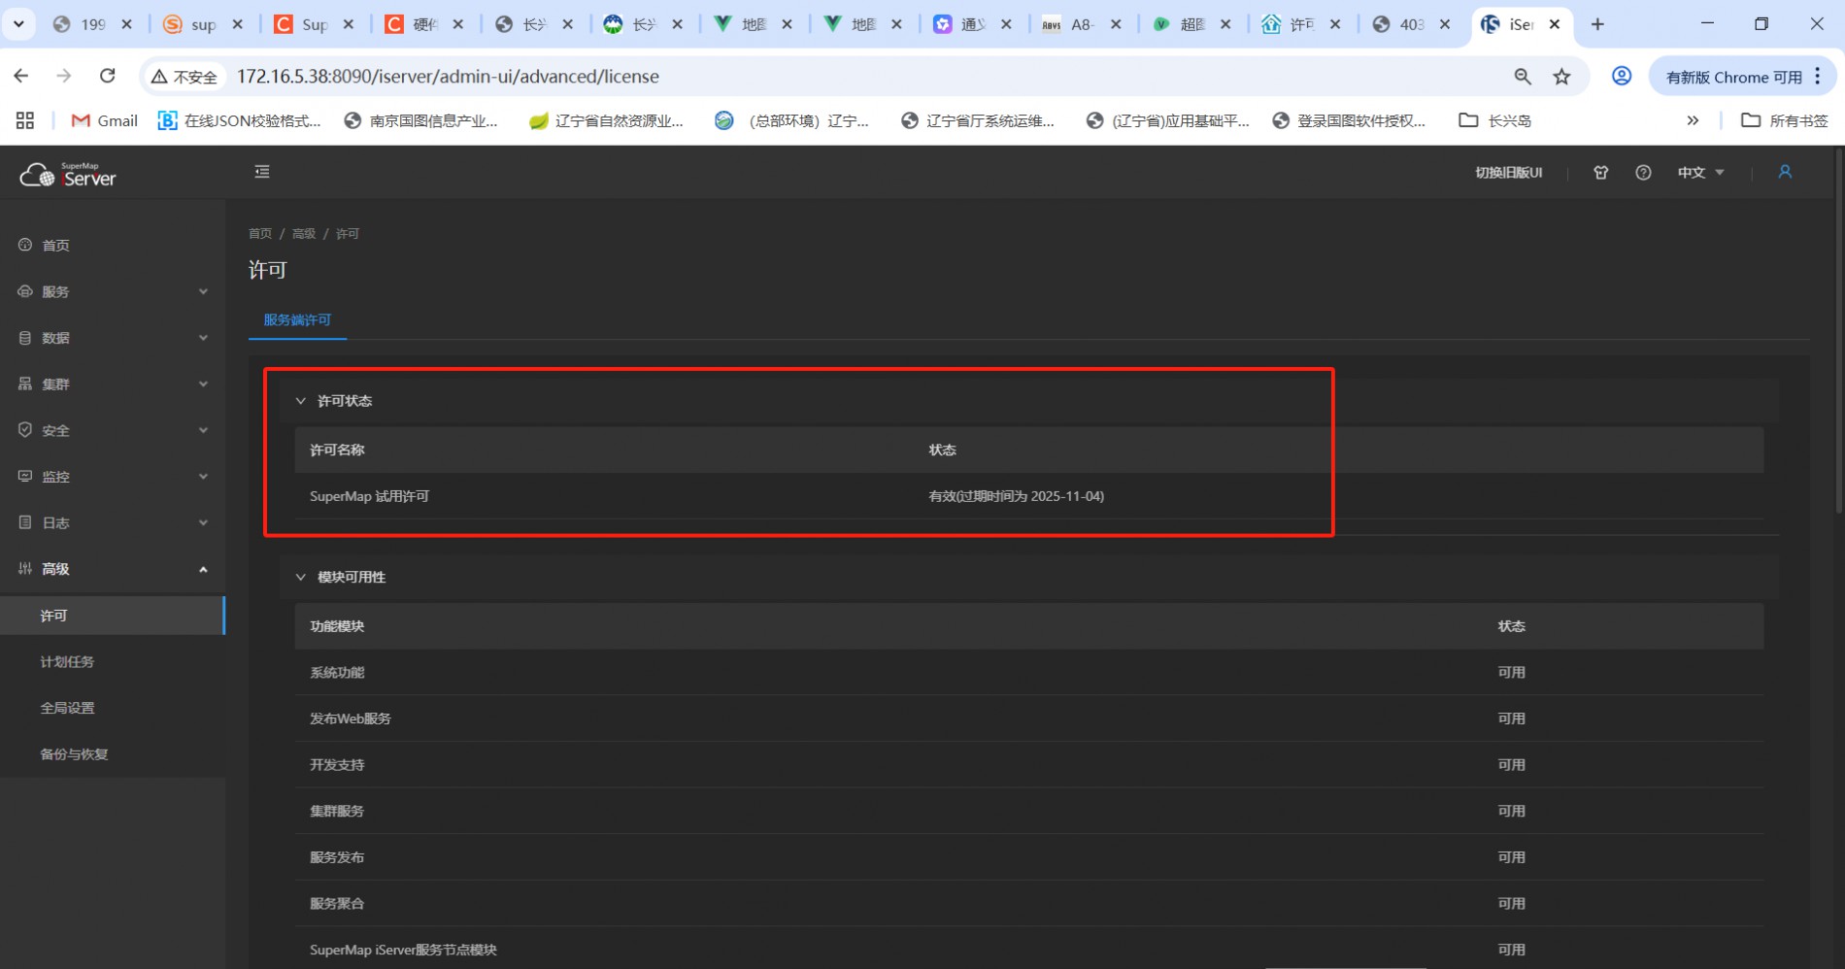Open the help question-mark icon
The image size is (1845, 969).
coord(1643,172)
